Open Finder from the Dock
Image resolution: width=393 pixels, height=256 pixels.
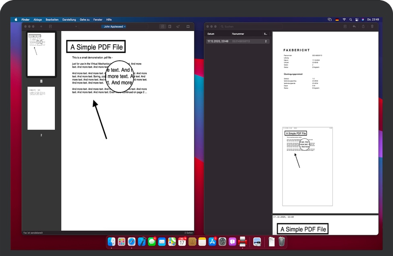pyautogui.click(x=112, y=242)
